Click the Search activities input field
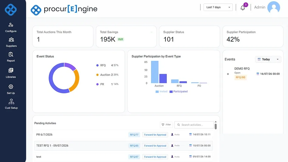Viewport: 288px width, 162px height. (x=194, y=125)
